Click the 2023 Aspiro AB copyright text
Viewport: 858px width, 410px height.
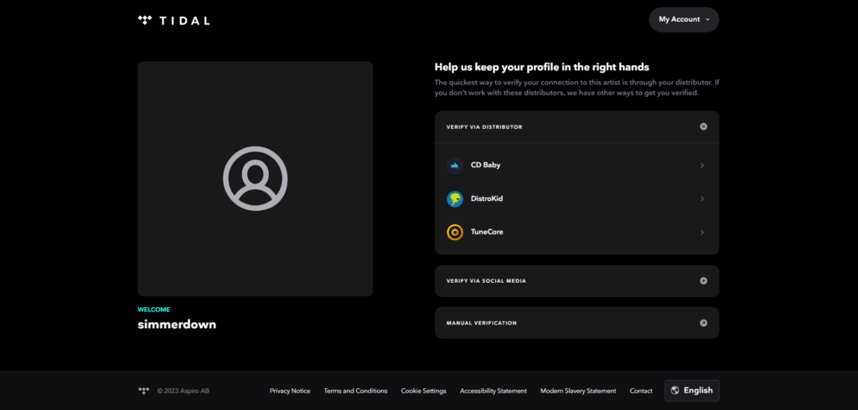click(183, 391)
